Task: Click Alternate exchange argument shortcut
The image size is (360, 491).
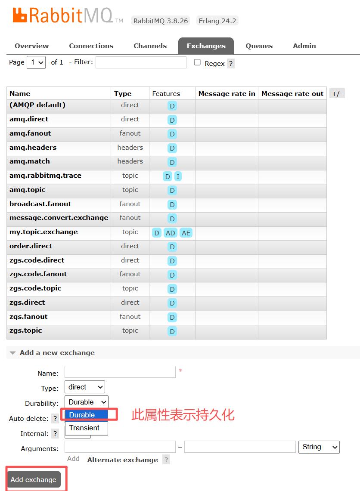Action: [x=122, y=460]
